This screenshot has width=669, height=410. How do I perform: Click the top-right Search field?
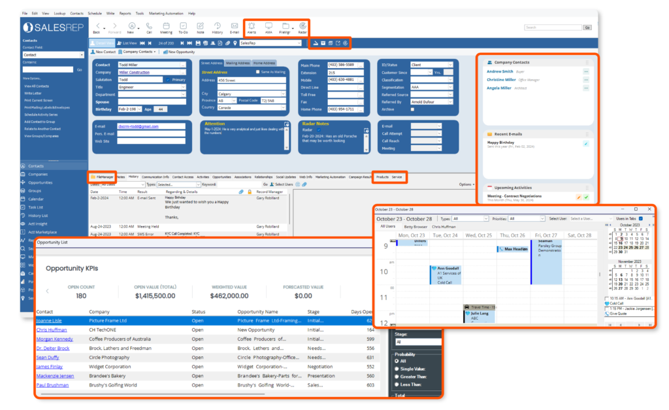(x=553, y=27)
